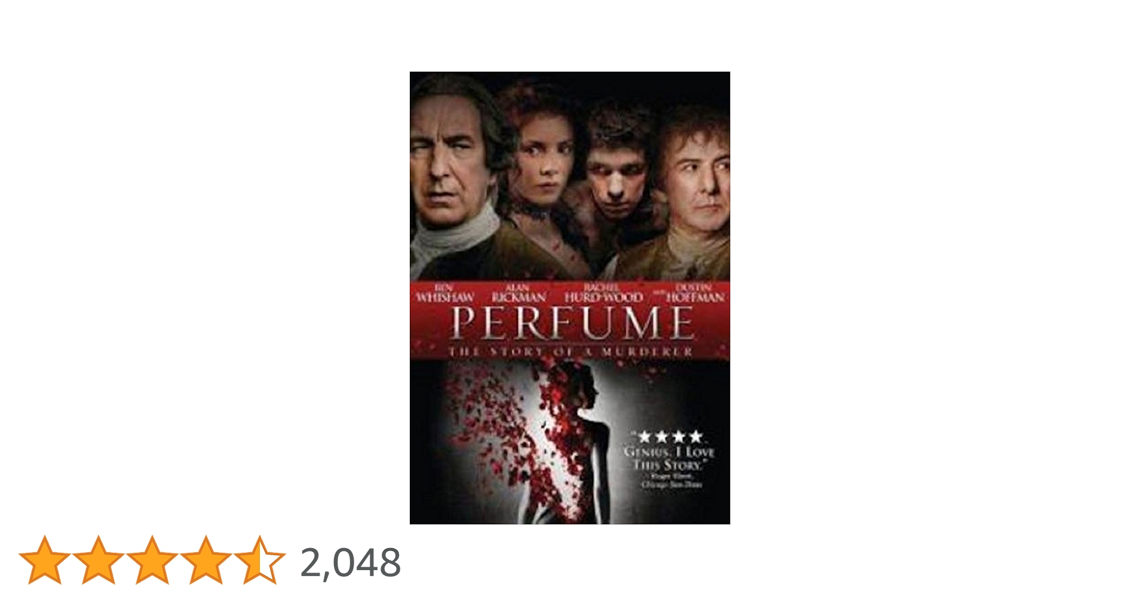Click the Dustin Hoffman name credit
Image resolution: width=1141 pixels, height=597 pixels.
click(x=695, y=293)
